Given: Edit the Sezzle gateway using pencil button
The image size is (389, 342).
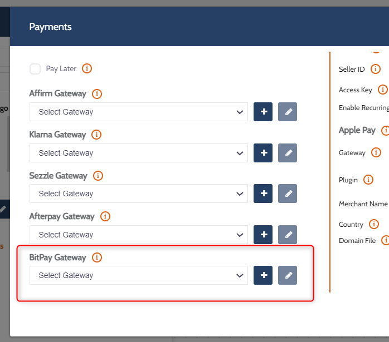Looking at the screenshot, I should coord(288,194).
